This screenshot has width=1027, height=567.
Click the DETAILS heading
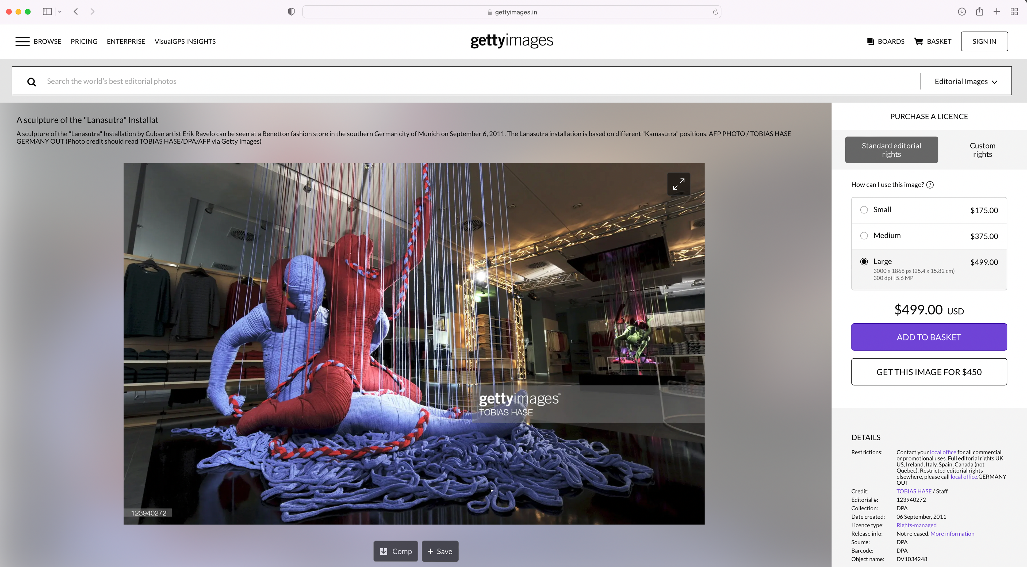click(866, 437)
